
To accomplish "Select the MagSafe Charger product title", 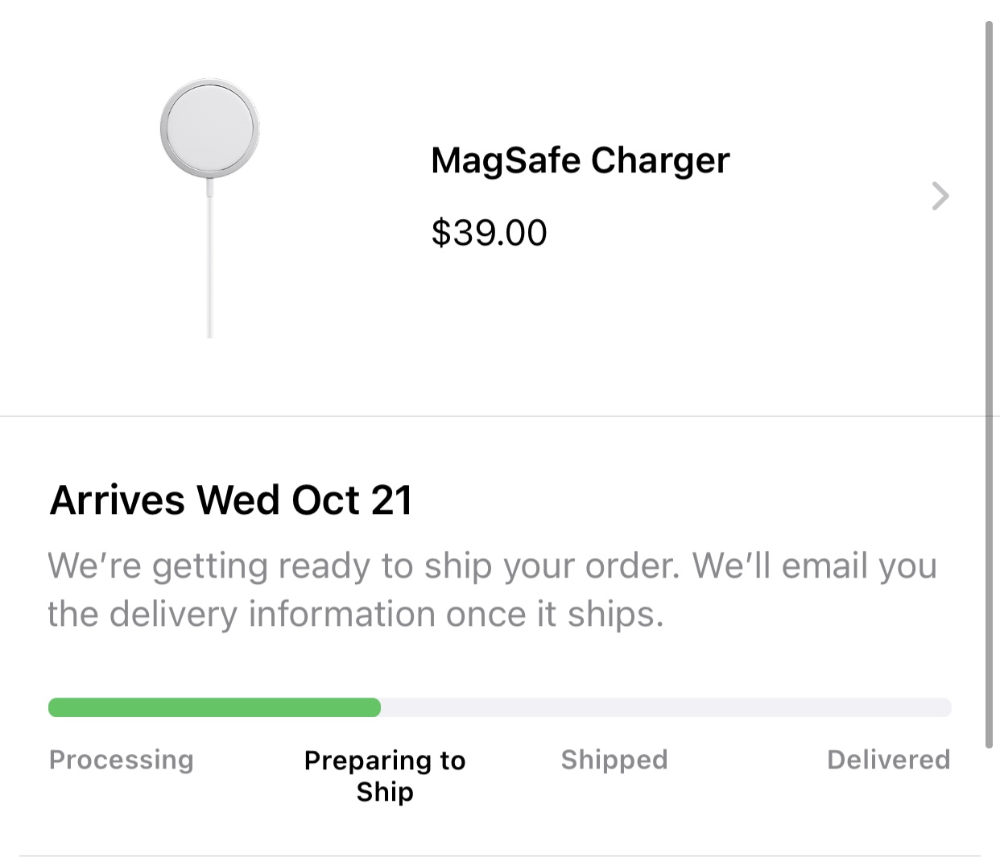I will click(x=580, y=160).
